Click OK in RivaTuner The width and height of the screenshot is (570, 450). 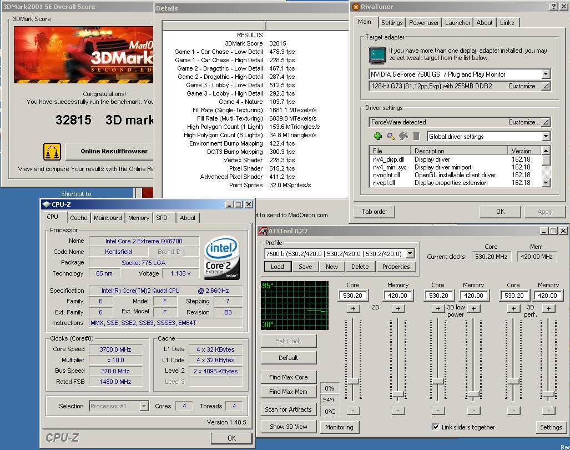[500, 211]
